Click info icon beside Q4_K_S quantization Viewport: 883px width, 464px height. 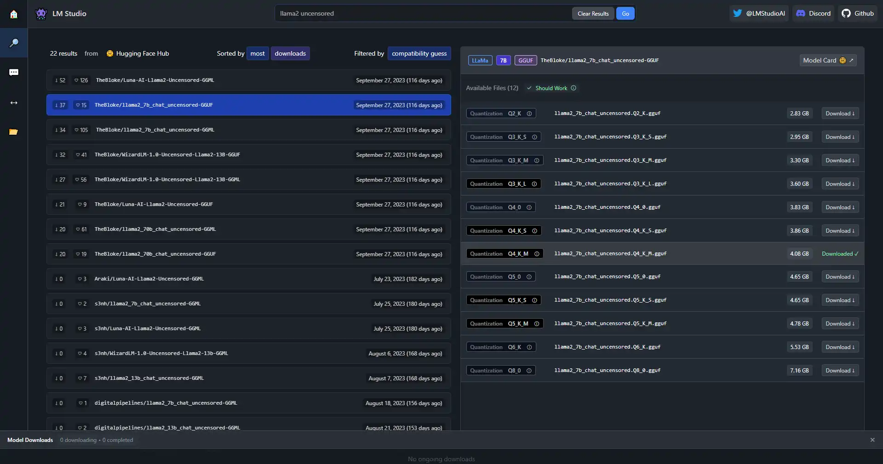tap(534, 231)
